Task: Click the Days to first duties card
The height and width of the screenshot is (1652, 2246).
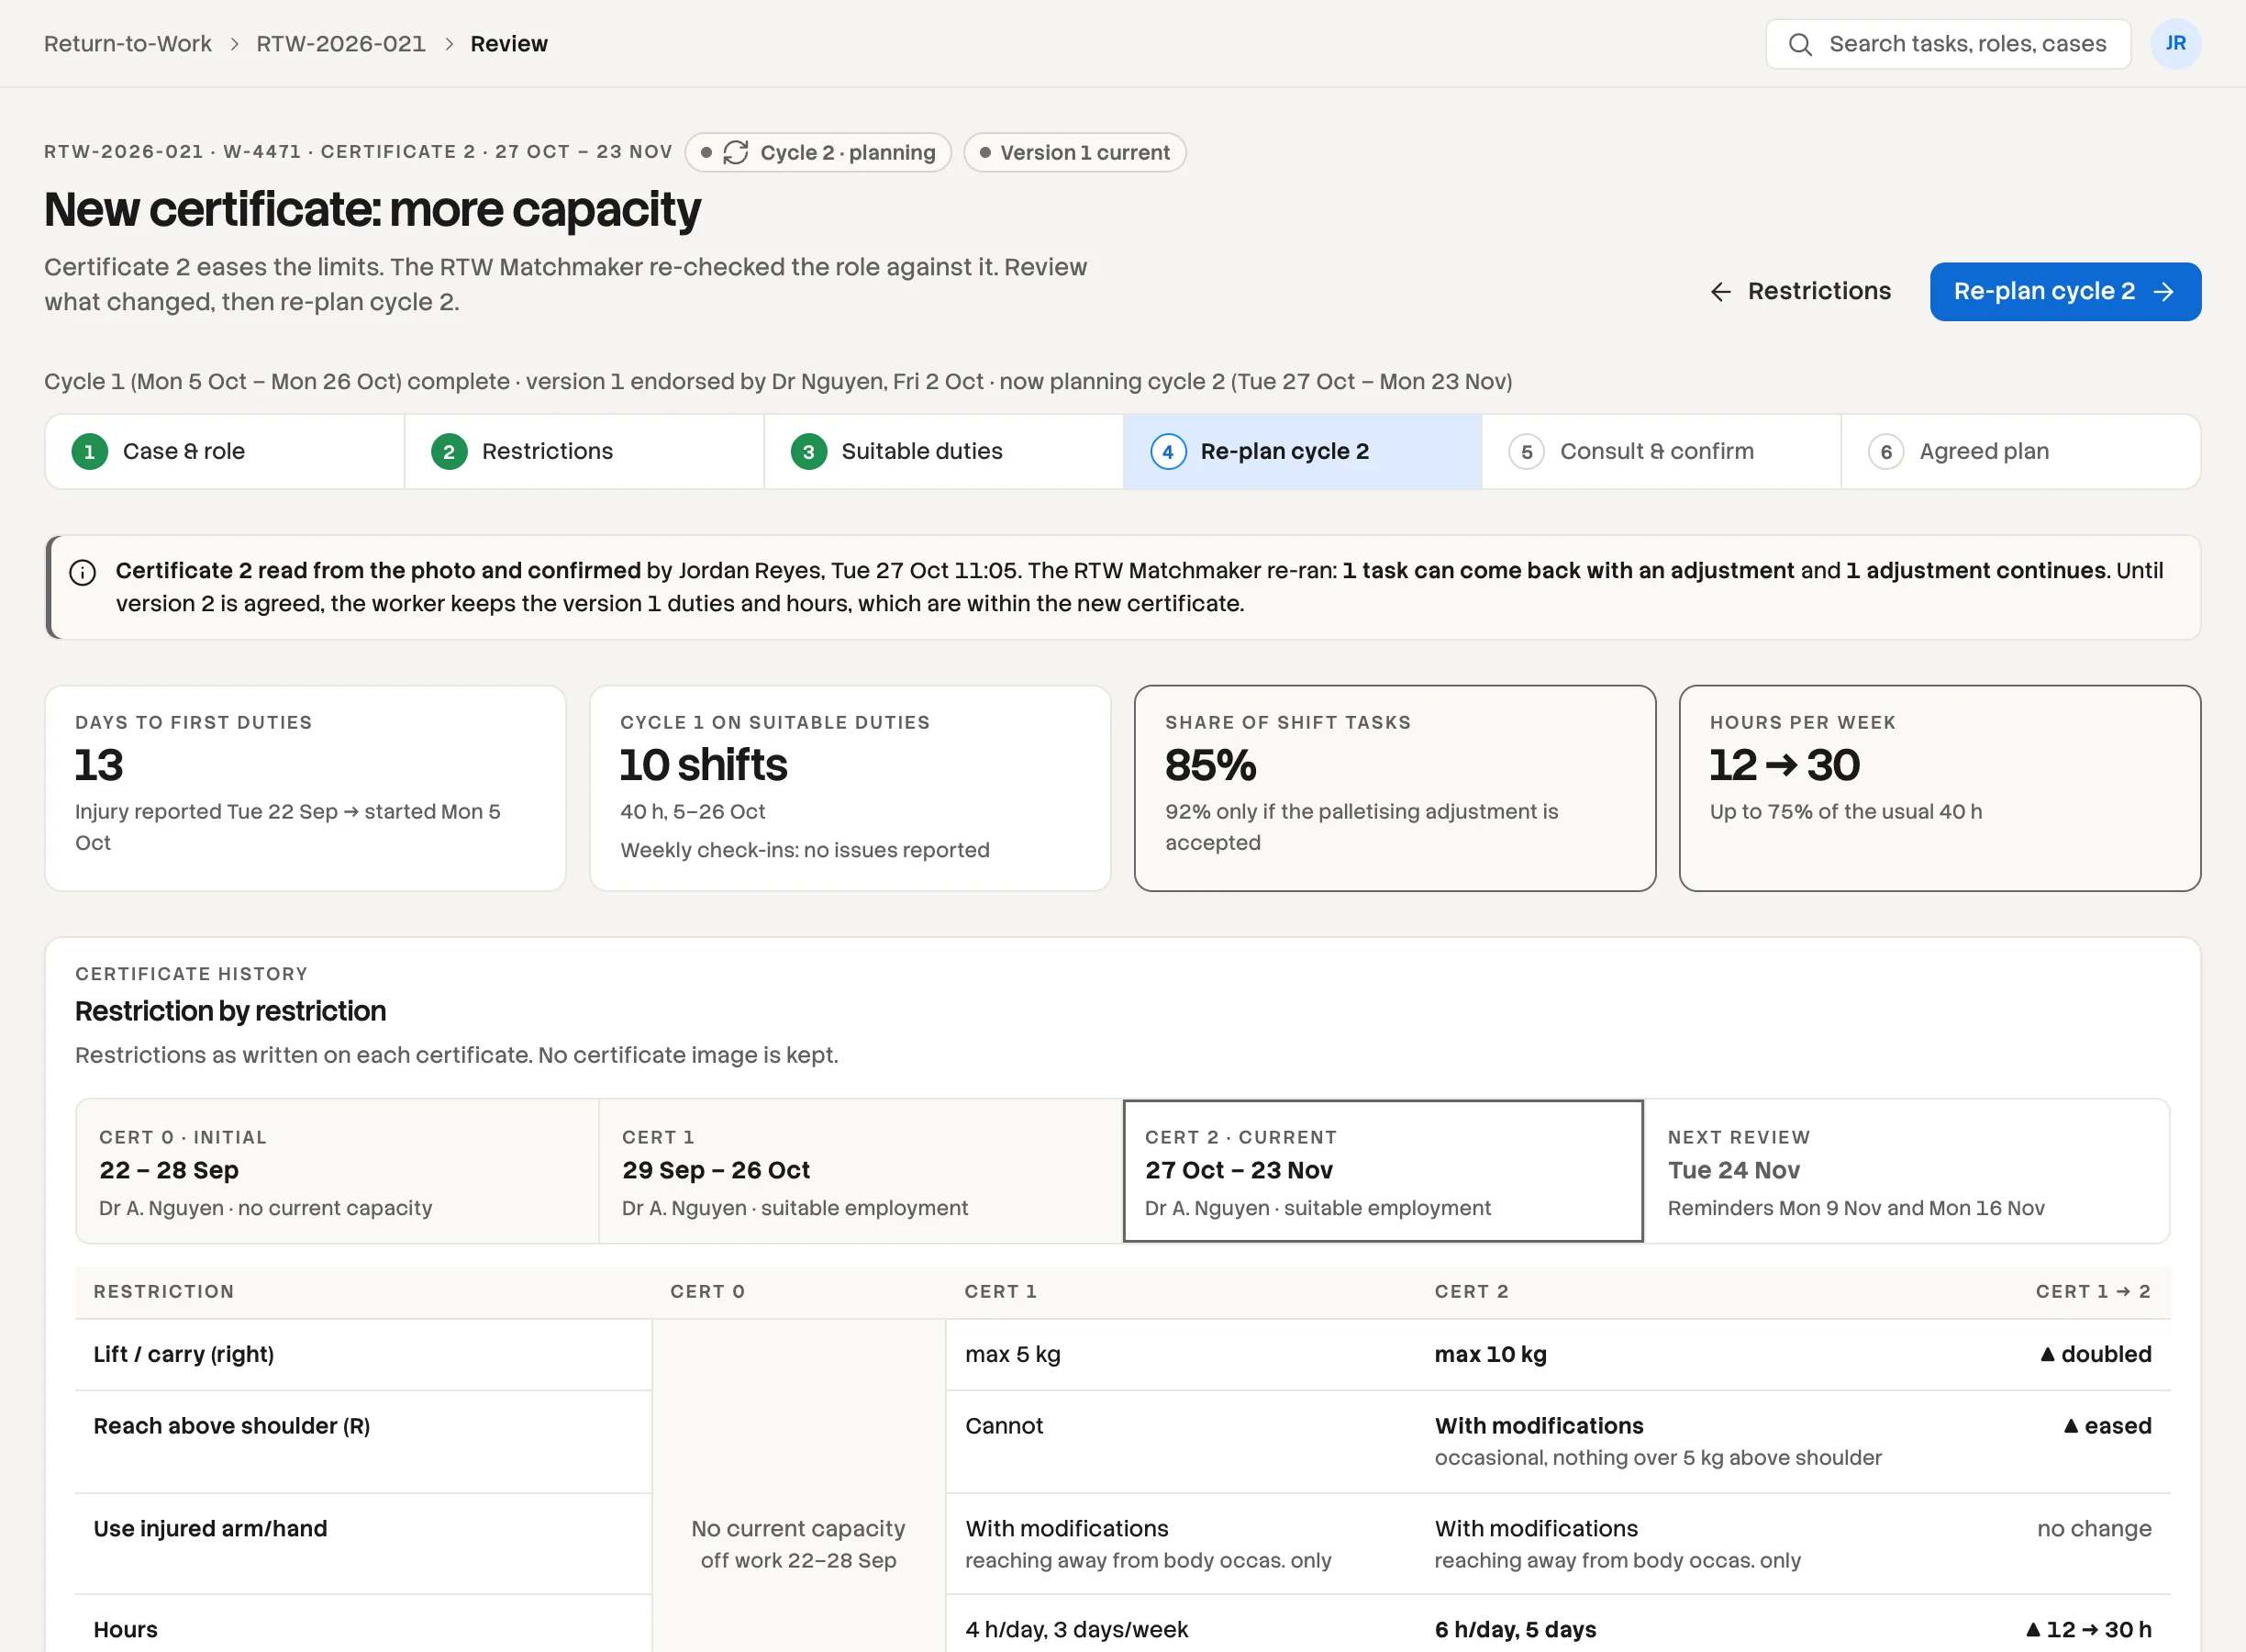Action: click(305, 788)
